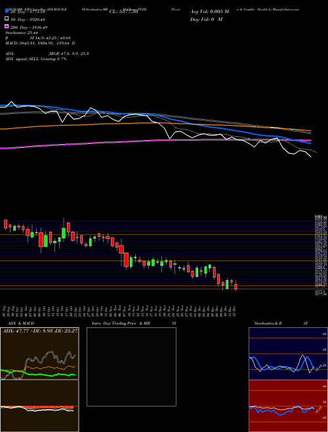Select the '50 Day = 5920.48' legend text
Viewport: 328px width, 432px height.
click(x=28, y=20)
